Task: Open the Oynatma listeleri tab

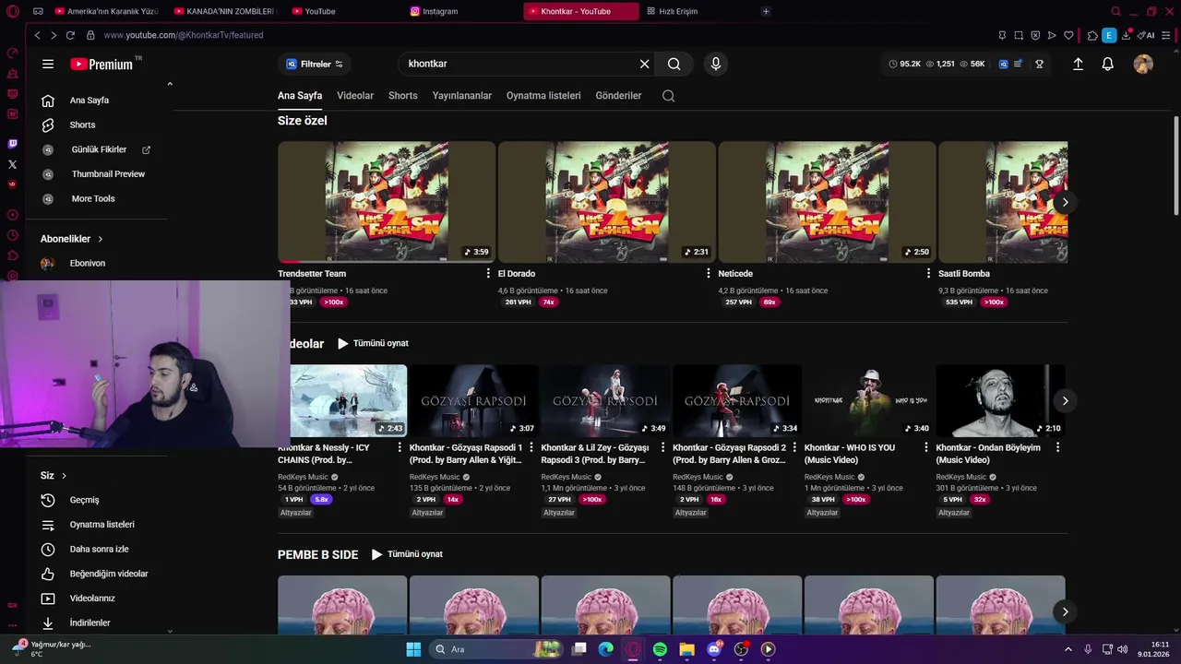Action: point(543,96)
